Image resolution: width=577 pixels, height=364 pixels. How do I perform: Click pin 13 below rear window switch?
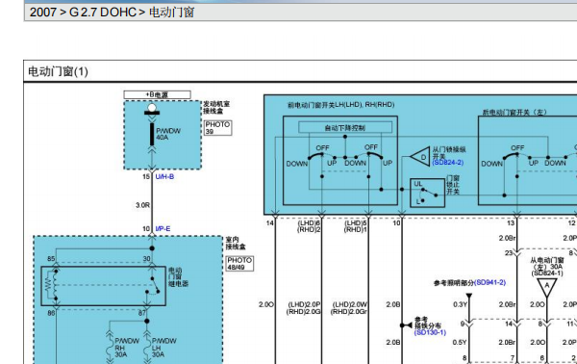[511, 222]
